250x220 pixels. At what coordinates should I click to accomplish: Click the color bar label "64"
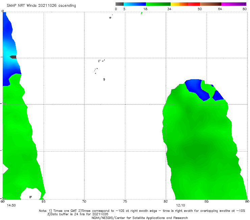[x=220, y=9]
